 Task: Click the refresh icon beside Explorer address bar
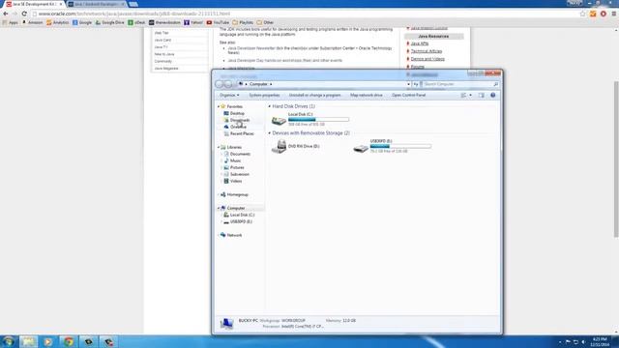[x=415, y=84]
